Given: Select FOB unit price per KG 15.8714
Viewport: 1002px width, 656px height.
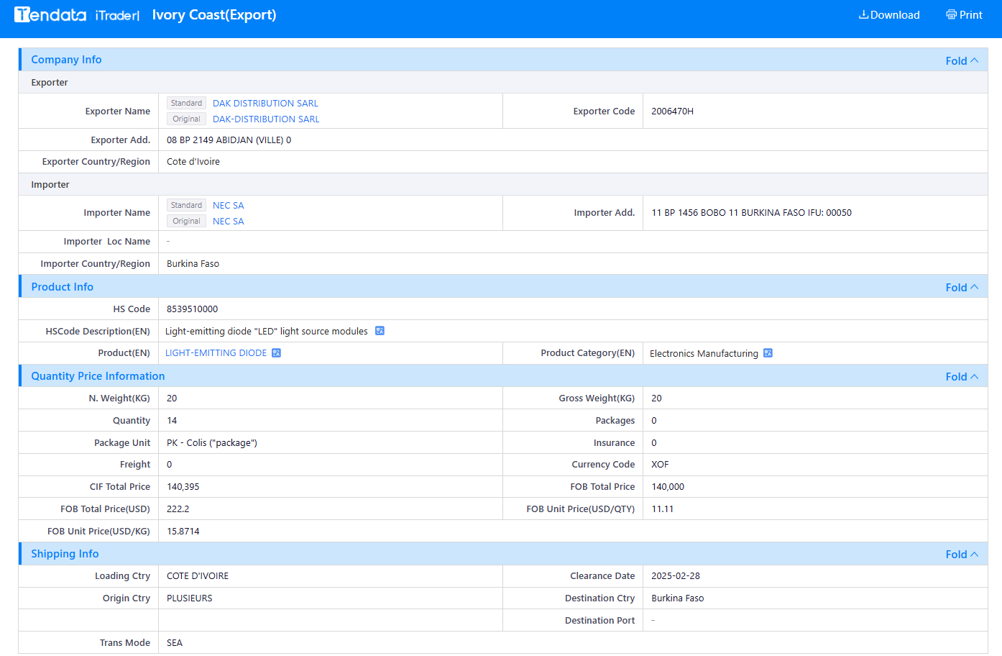Looking at the screenshot, I should tap(183, 532).
